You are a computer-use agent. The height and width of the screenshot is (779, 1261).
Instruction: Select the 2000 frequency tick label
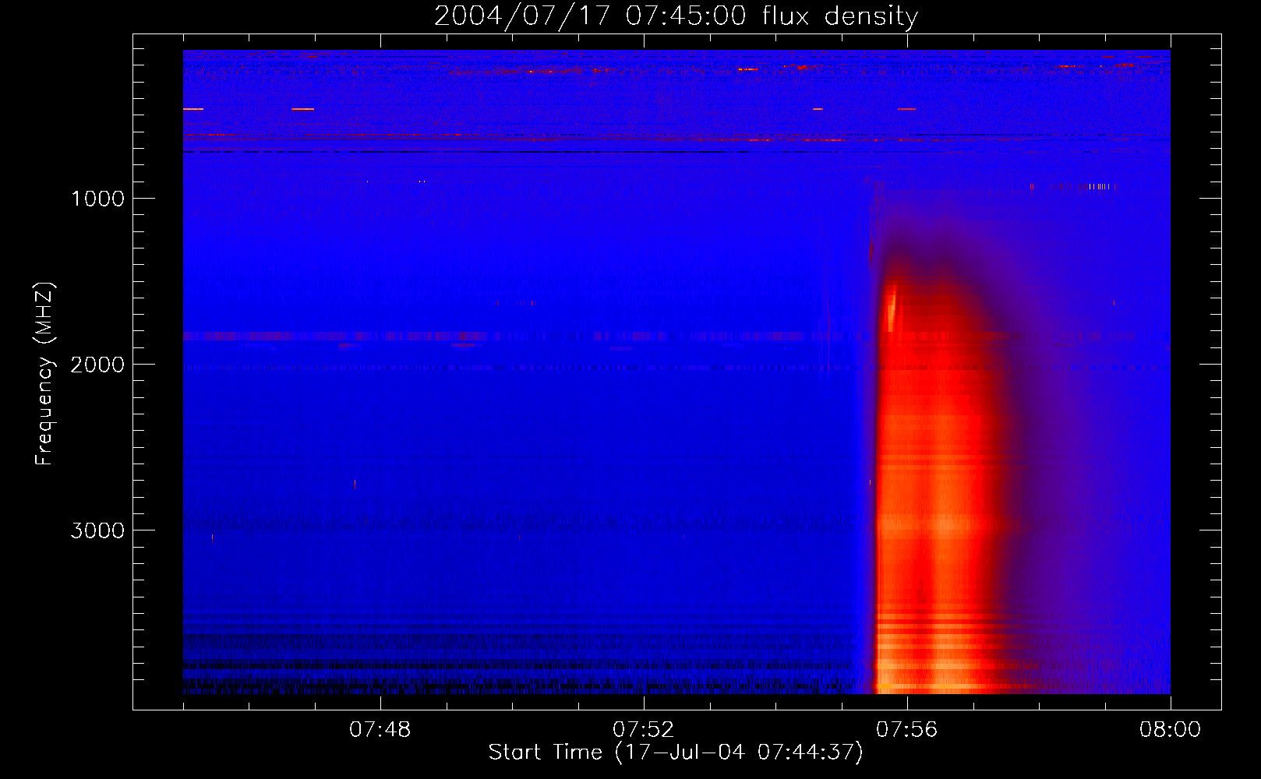pyautogui.click(x=97, y=365)
